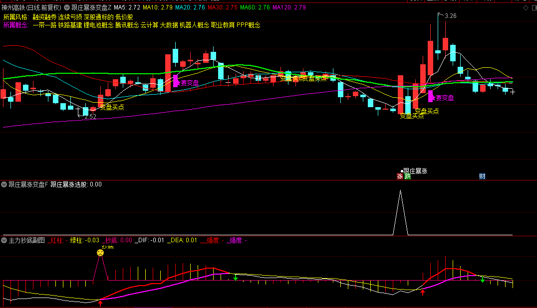Click the 深股通标的 style tag
Screen dimensions: 537x308
pos(99,17)
